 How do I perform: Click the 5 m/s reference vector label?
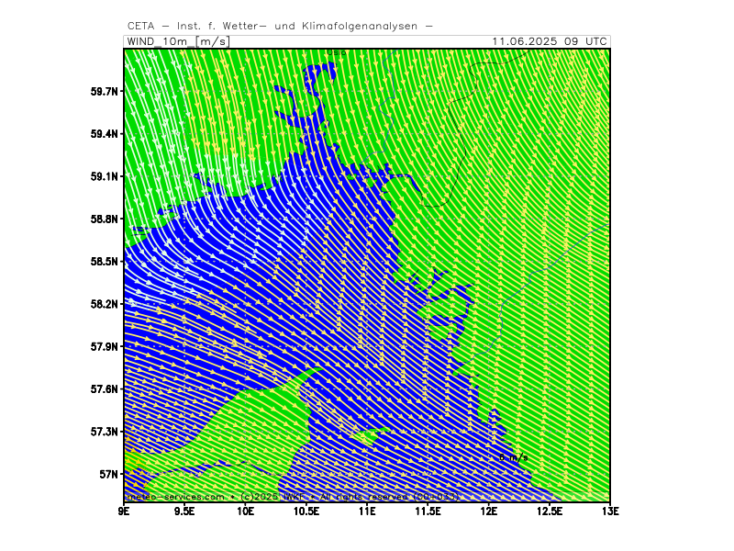point(512,457)
